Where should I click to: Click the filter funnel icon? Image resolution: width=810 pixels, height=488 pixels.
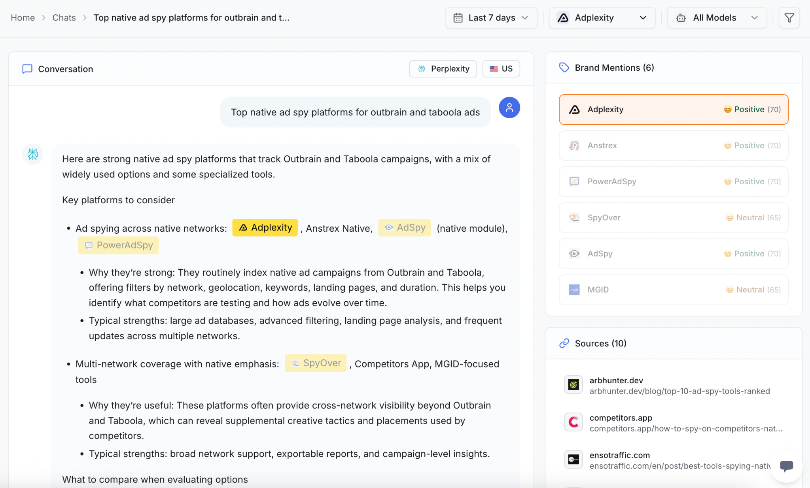[789, 18]
